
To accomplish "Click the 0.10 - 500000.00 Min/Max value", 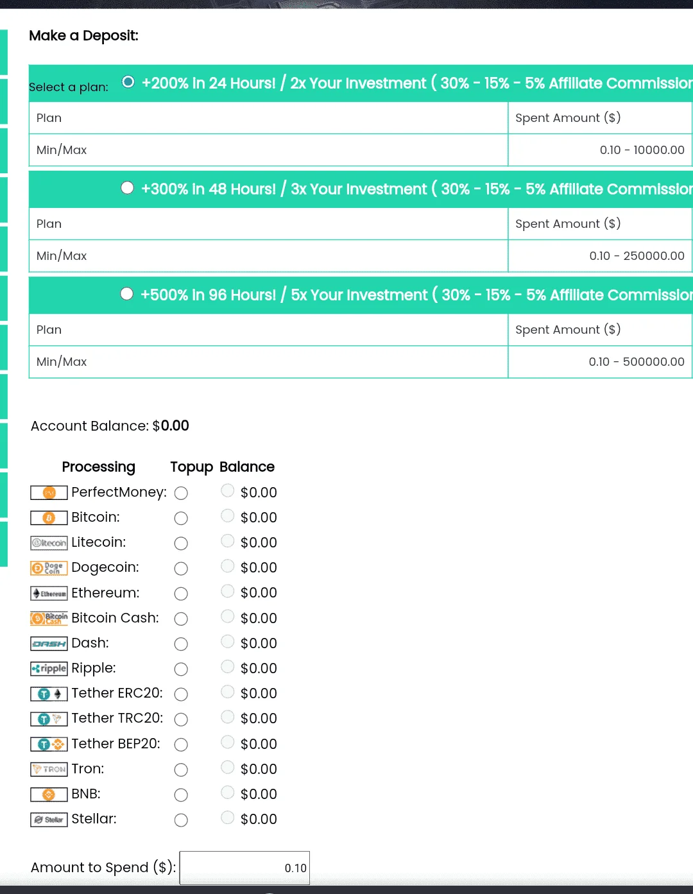I will click(637, 362).
